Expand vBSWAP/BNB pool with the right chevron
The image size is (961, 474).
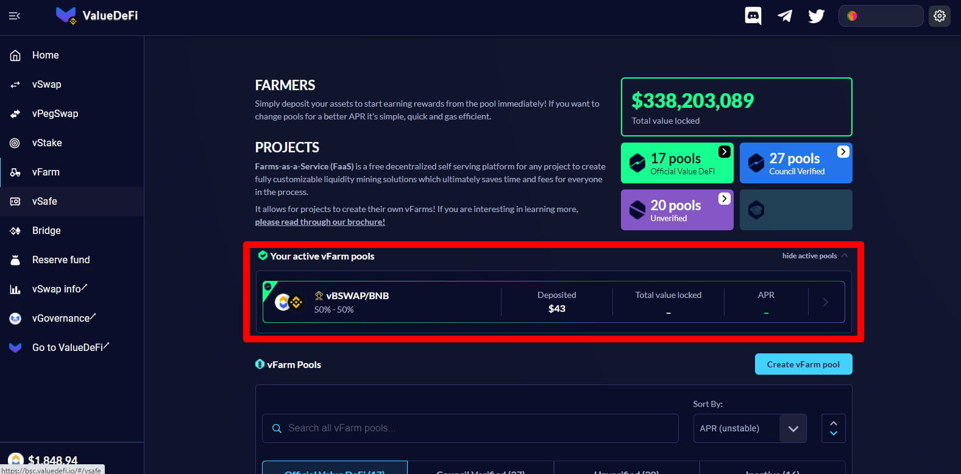pyautogui.click(x=826, y=302)
